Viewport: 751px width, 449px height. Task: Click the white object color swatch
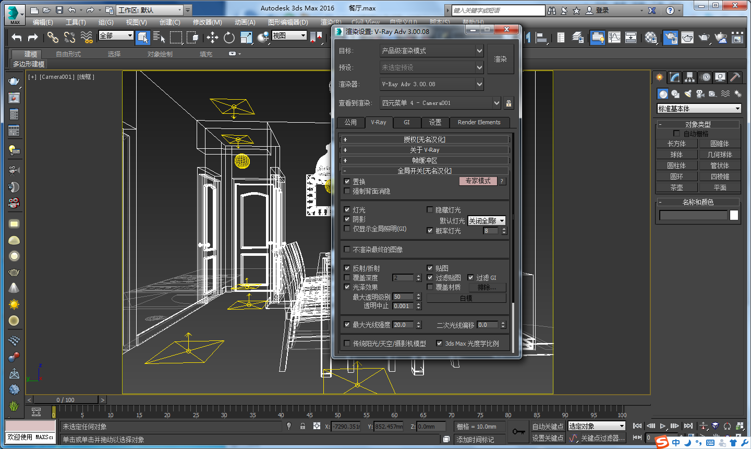pos(734,215)
